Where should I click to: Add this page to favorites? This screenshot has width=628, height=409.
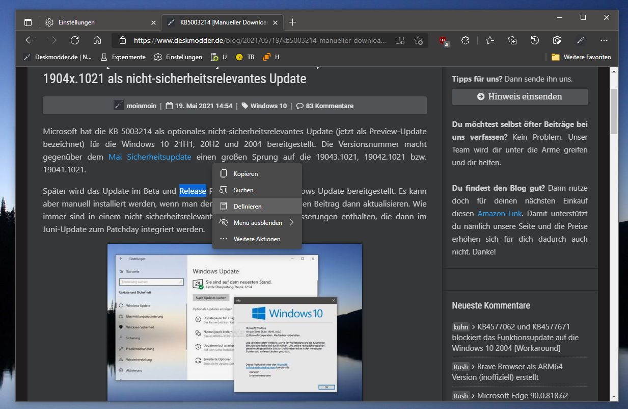[x=418, y=40]
